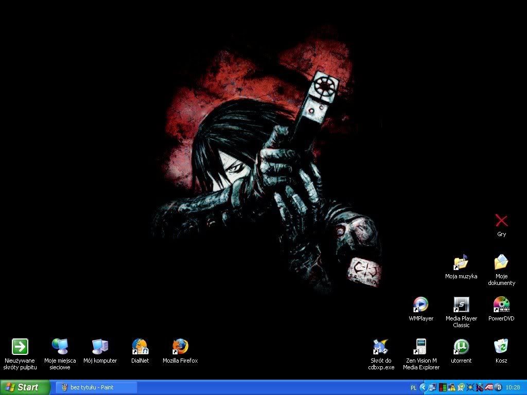527x395 pixels.
Task: Select the Skrót do cdbxp.exe shortcut
Action: tap(381, 347)
